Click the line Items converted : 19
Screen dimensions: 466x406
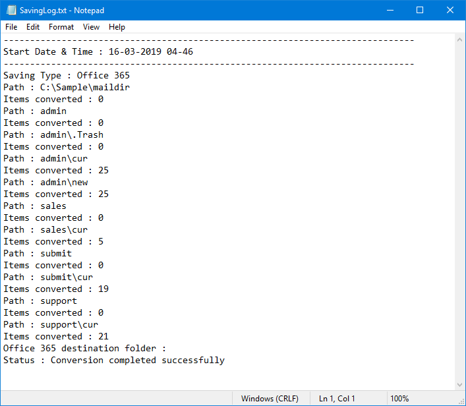tap(56, 289)
